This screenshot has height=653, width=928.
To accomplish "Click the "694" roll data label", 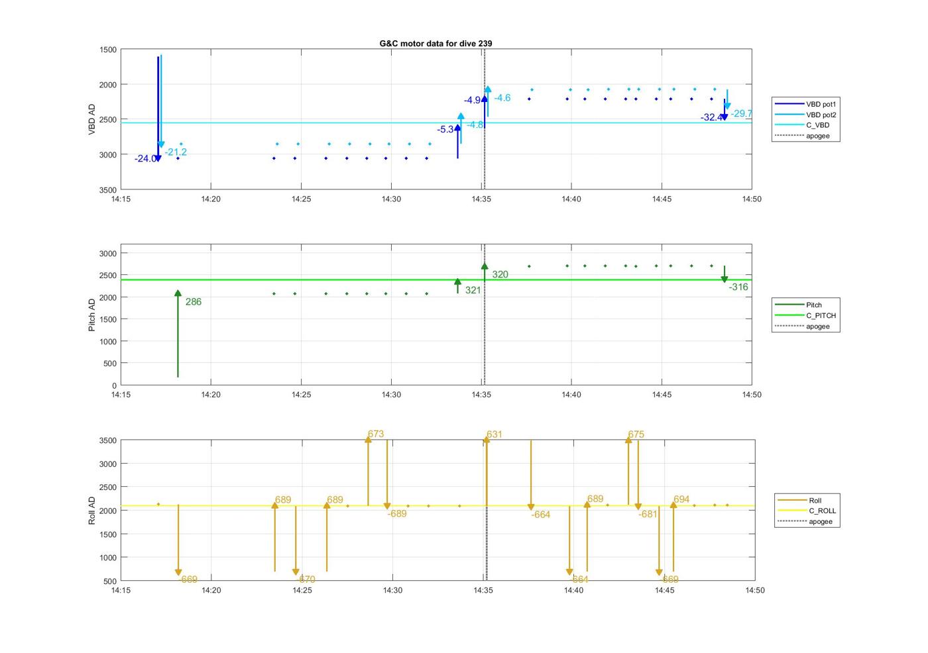I will [x=681, y=499].
